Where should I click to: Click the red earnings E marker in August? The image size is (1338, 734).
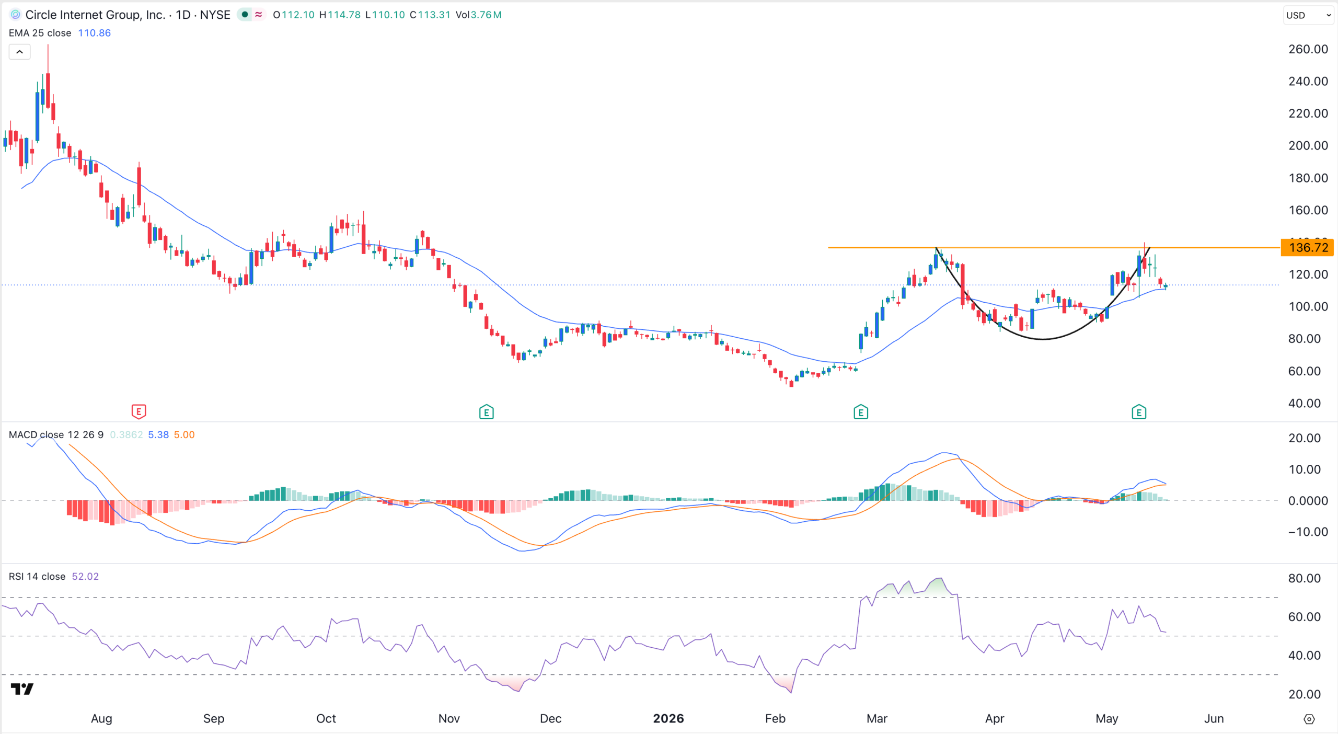[139, 412]
